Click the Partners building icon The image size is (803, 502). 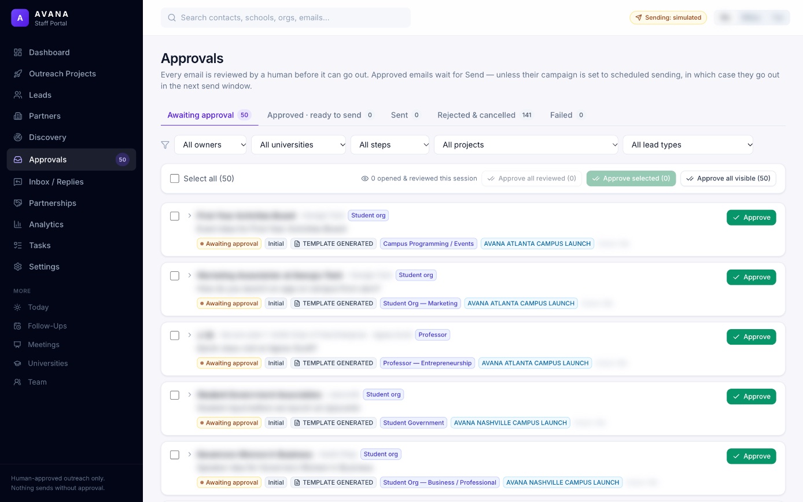pos(18,116)
